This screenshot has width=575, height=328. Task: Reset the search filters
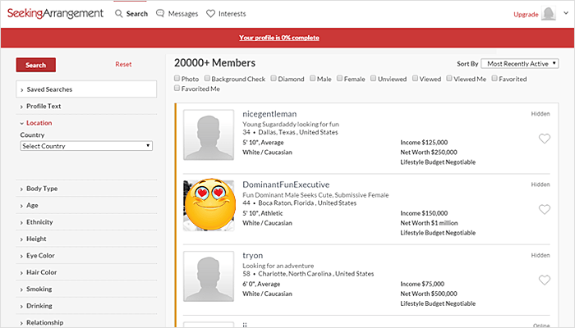click(x=123, y=65)
